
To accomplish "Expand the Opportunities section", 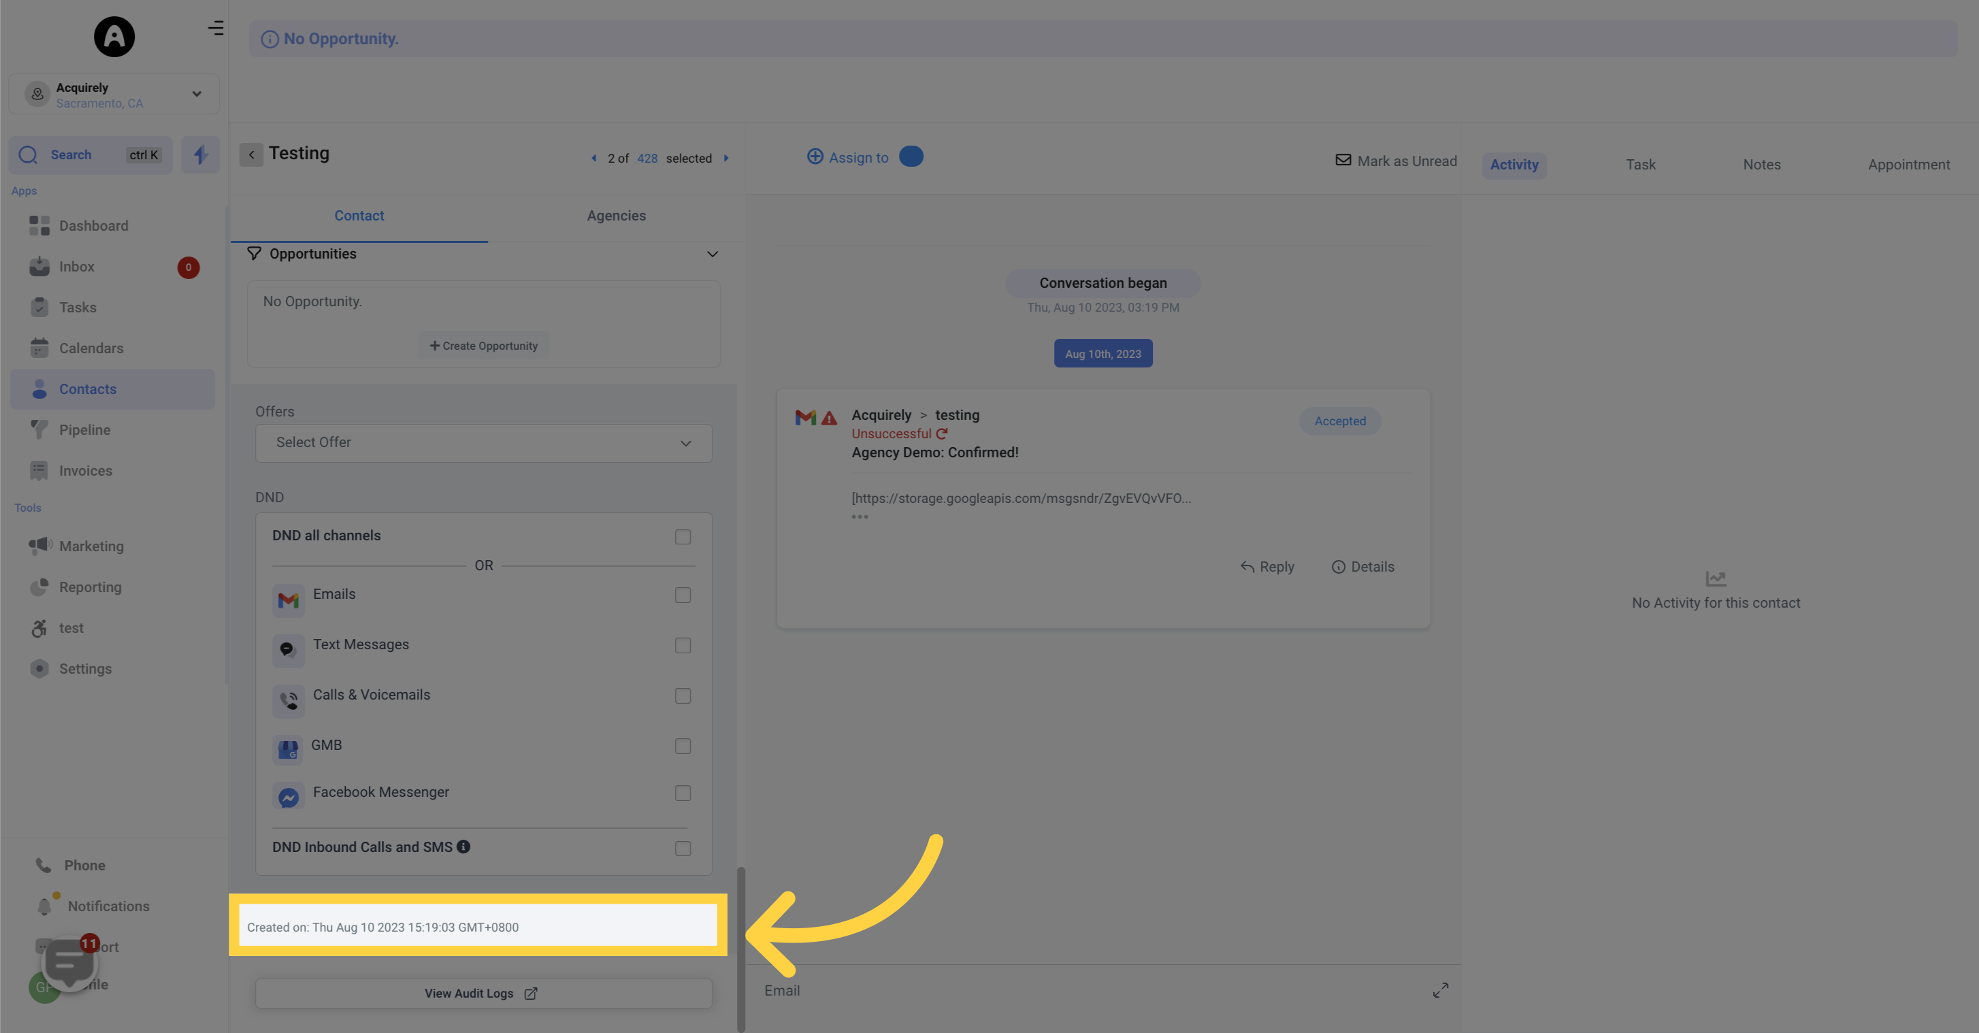I will (710, 254).
